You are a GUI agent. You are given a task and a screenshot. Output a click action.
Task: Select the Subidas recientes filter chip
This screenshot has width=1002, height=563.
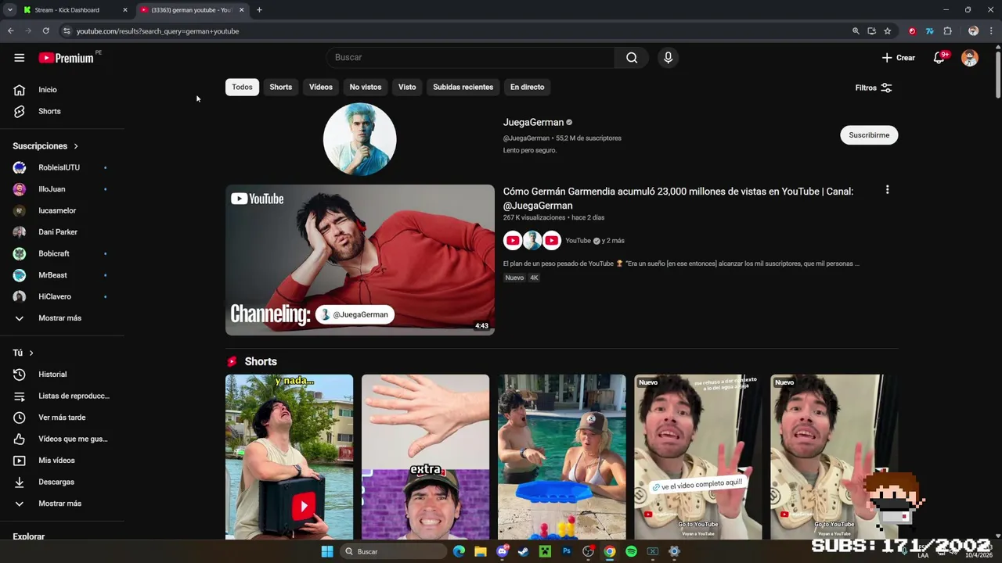pyautogui.click(x=463, y=87)
